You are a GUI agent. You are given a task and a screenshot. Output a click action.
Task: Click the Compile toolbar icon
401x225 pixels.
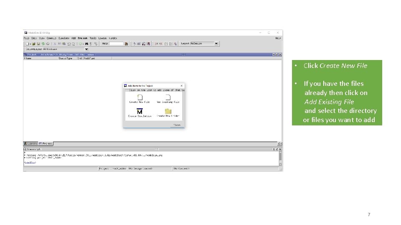(135, 44)
